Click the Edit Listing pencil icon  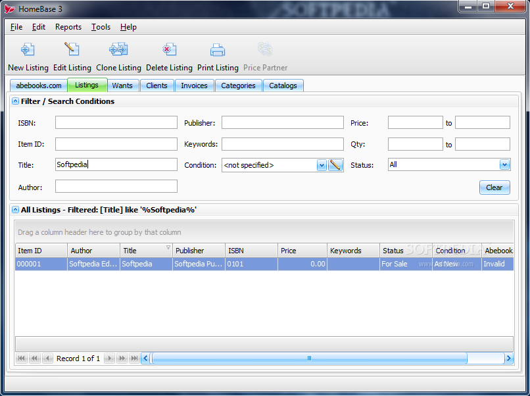[72, 49]
